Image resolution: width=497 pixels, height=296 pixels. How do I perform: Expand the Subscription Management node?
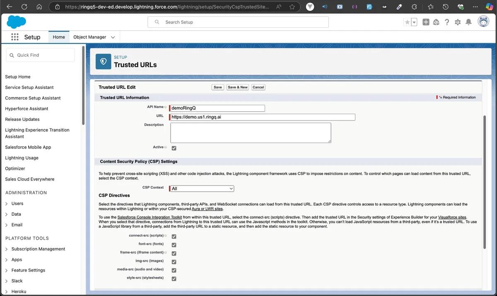point(7,249)
